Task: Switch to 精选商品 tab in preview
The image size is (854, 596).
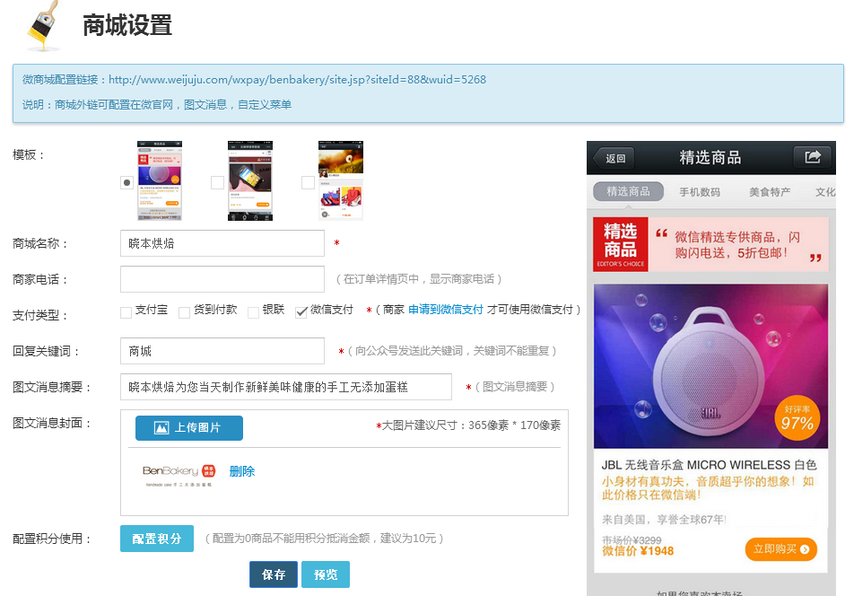Action: 629,192
